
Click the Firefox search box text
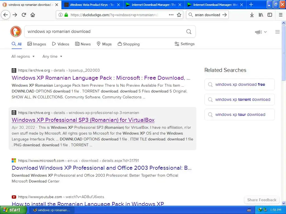coord(208,15)
